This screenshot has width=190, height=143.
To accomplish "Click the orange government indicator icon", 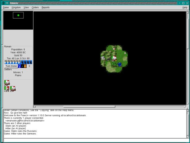I will click(25, 66).
